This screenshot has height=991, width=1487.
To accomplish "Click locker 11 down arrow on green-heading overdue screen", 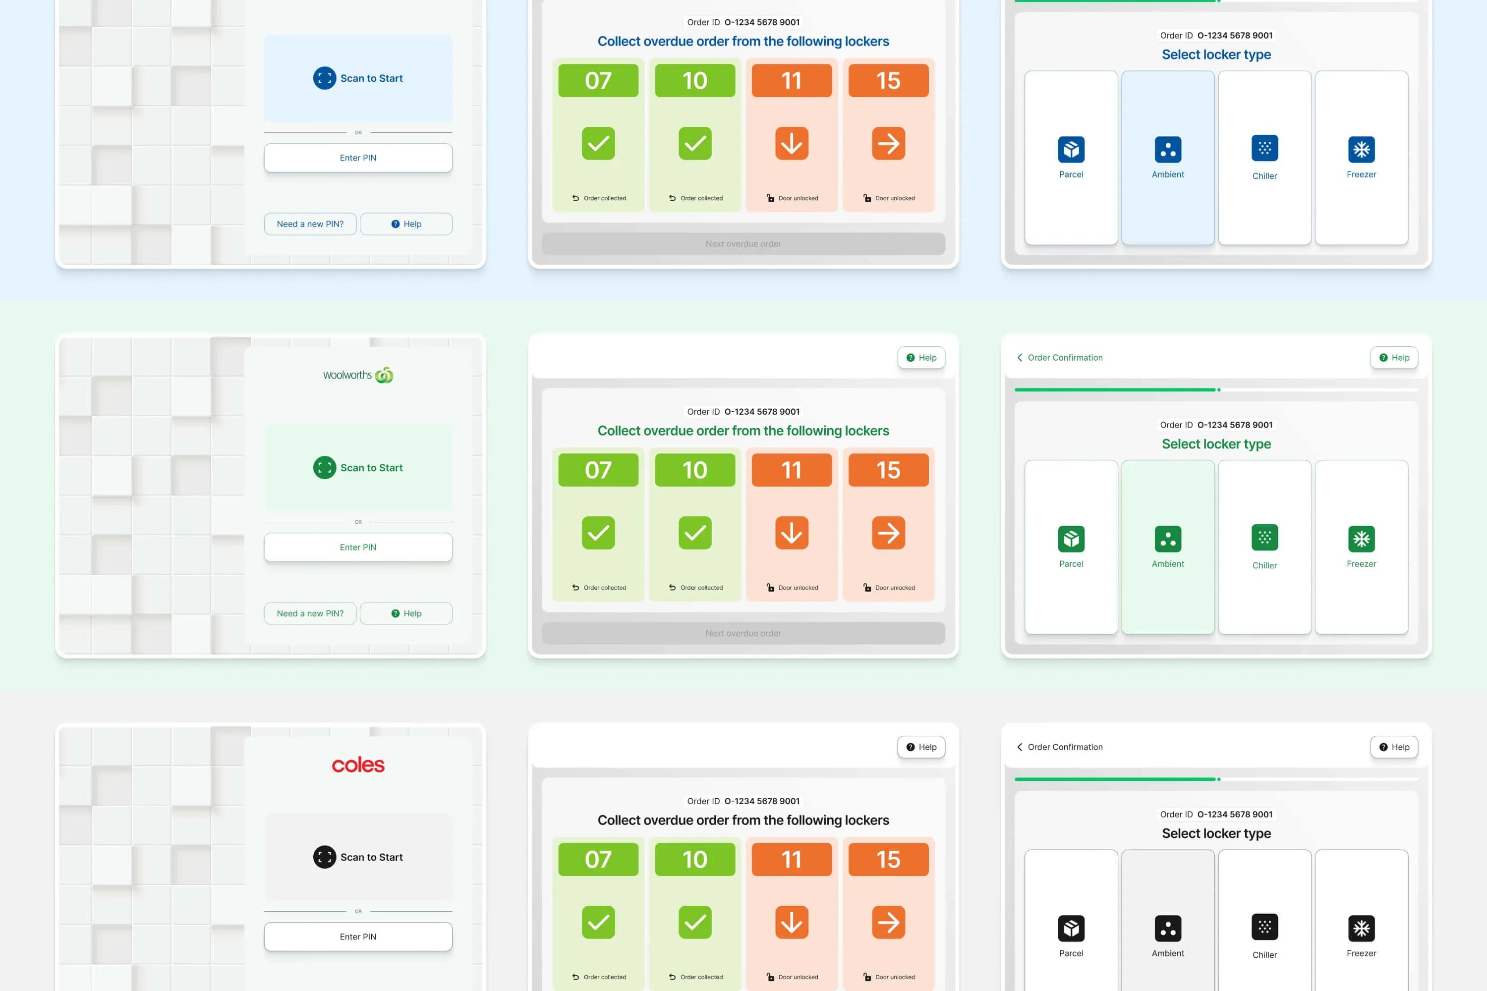I will (792, 533).
